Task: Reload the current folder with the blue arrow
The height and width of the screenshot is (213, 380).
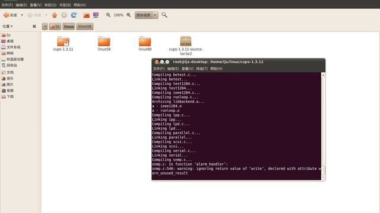Action: click(74, 15)
